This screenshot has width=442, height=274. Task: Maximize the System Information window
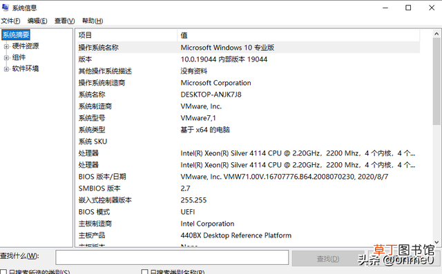pos(408,8)
